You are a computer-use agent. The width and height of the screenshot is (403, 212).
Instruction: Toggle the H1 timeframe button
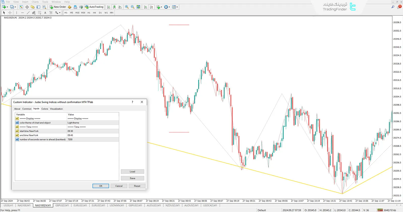click(89, 13)
